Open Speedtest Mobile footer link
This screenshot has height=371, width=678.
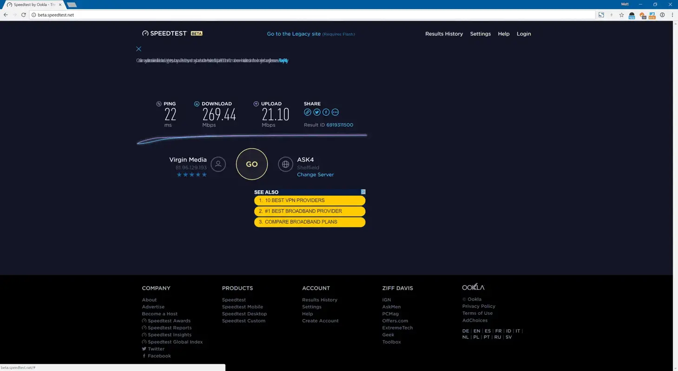(242, 307)
